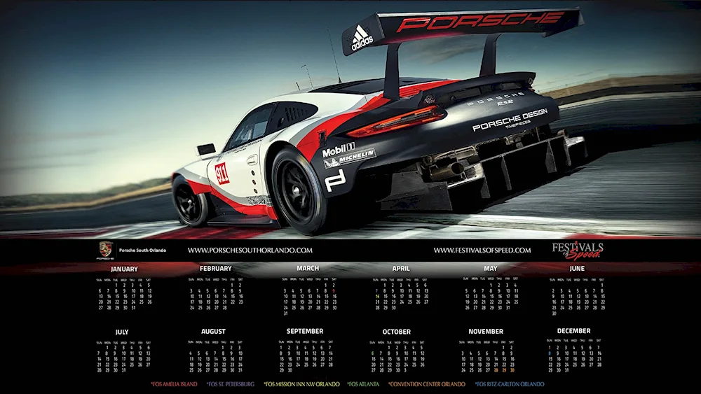701x394 pixels.
Task: Click the Porsche Design logo on the bumper
Action: click(x=510, y=120)
